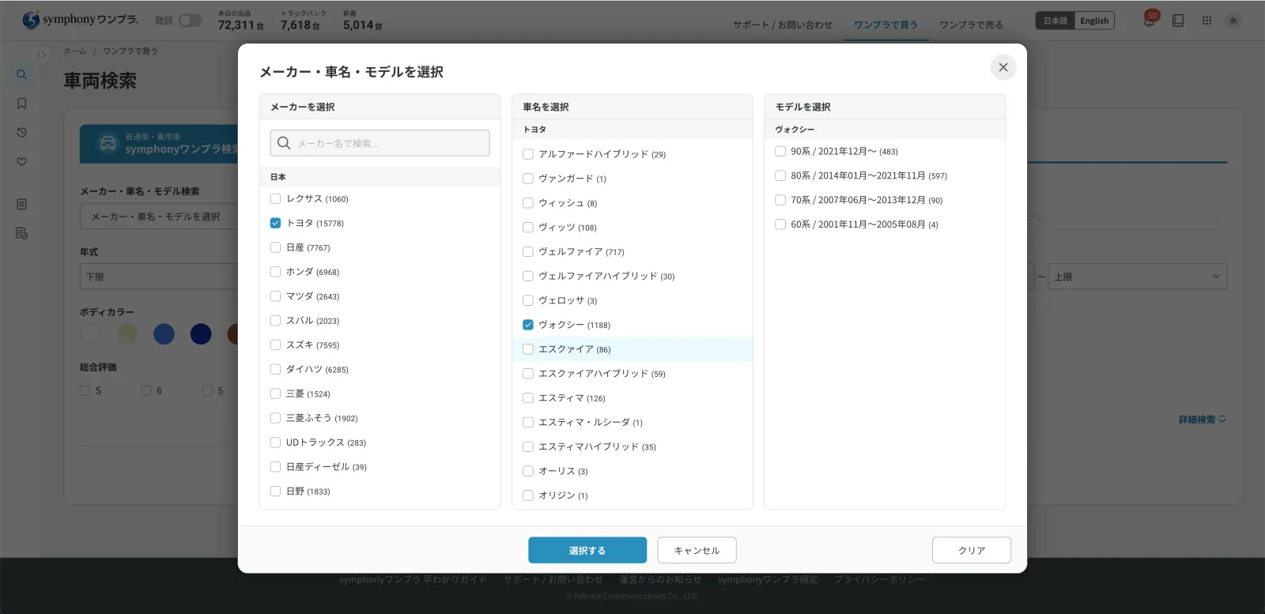Open the apps grid icon
This screenshot has width=1265, height=614.
coord(1206,21)
